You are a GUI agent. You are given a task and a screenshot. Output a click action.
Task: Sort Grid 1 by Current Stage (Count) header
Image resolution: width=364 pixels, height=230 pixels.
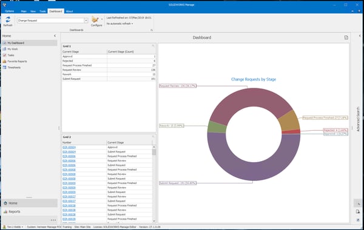point(132,51)
